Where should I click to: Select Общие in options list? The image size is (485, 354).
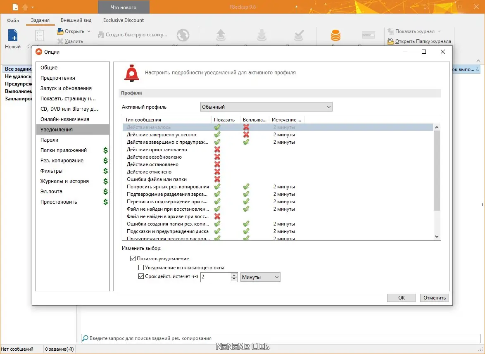(x=73, y=67)
